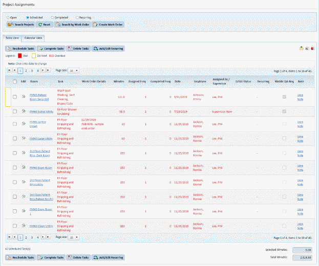The height and width of the screenshot is (266, 319).
Task: Click the top Reschedule Tasks button
Action: point(20,49)
